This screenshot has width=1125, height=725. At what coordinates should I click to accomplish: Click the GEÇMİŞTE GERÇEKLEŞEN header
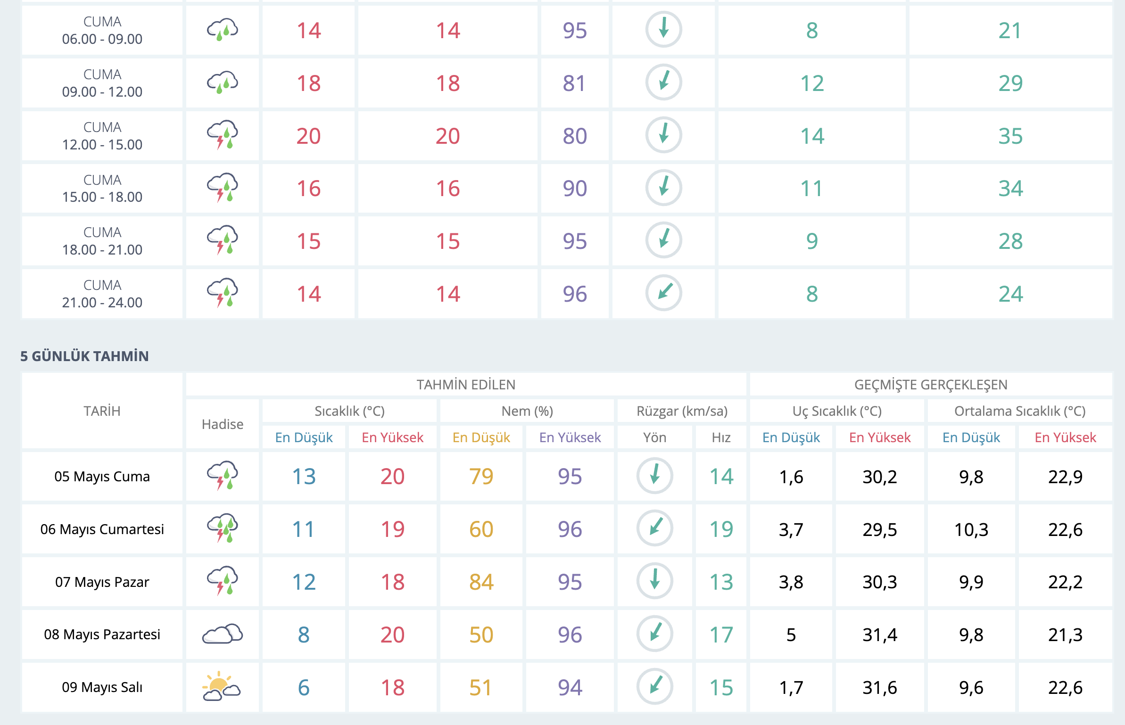[x=931, y=385]
